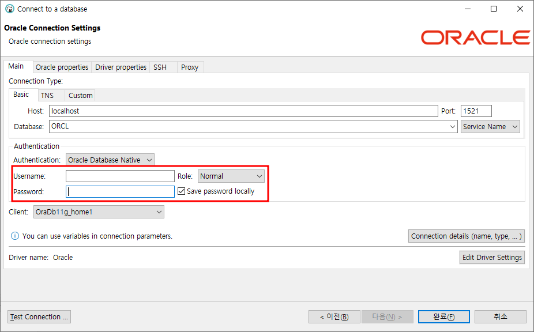Click the Port field showing 1521
This screenshot has width=534, height=332.
tap(476, 111)
